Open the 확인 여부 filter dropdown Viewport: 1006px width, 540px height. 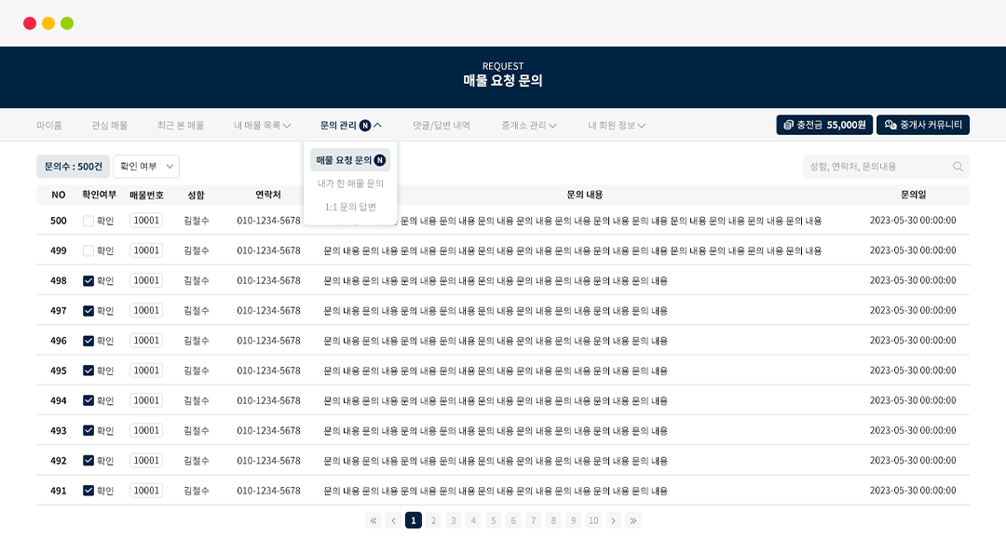point(146,167)
